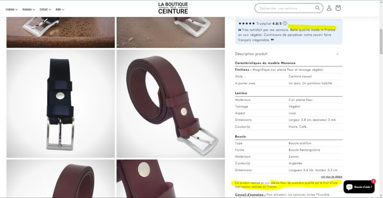Open the user account icon
Viewport: 383px width, 198px height.
click(329, 8)
